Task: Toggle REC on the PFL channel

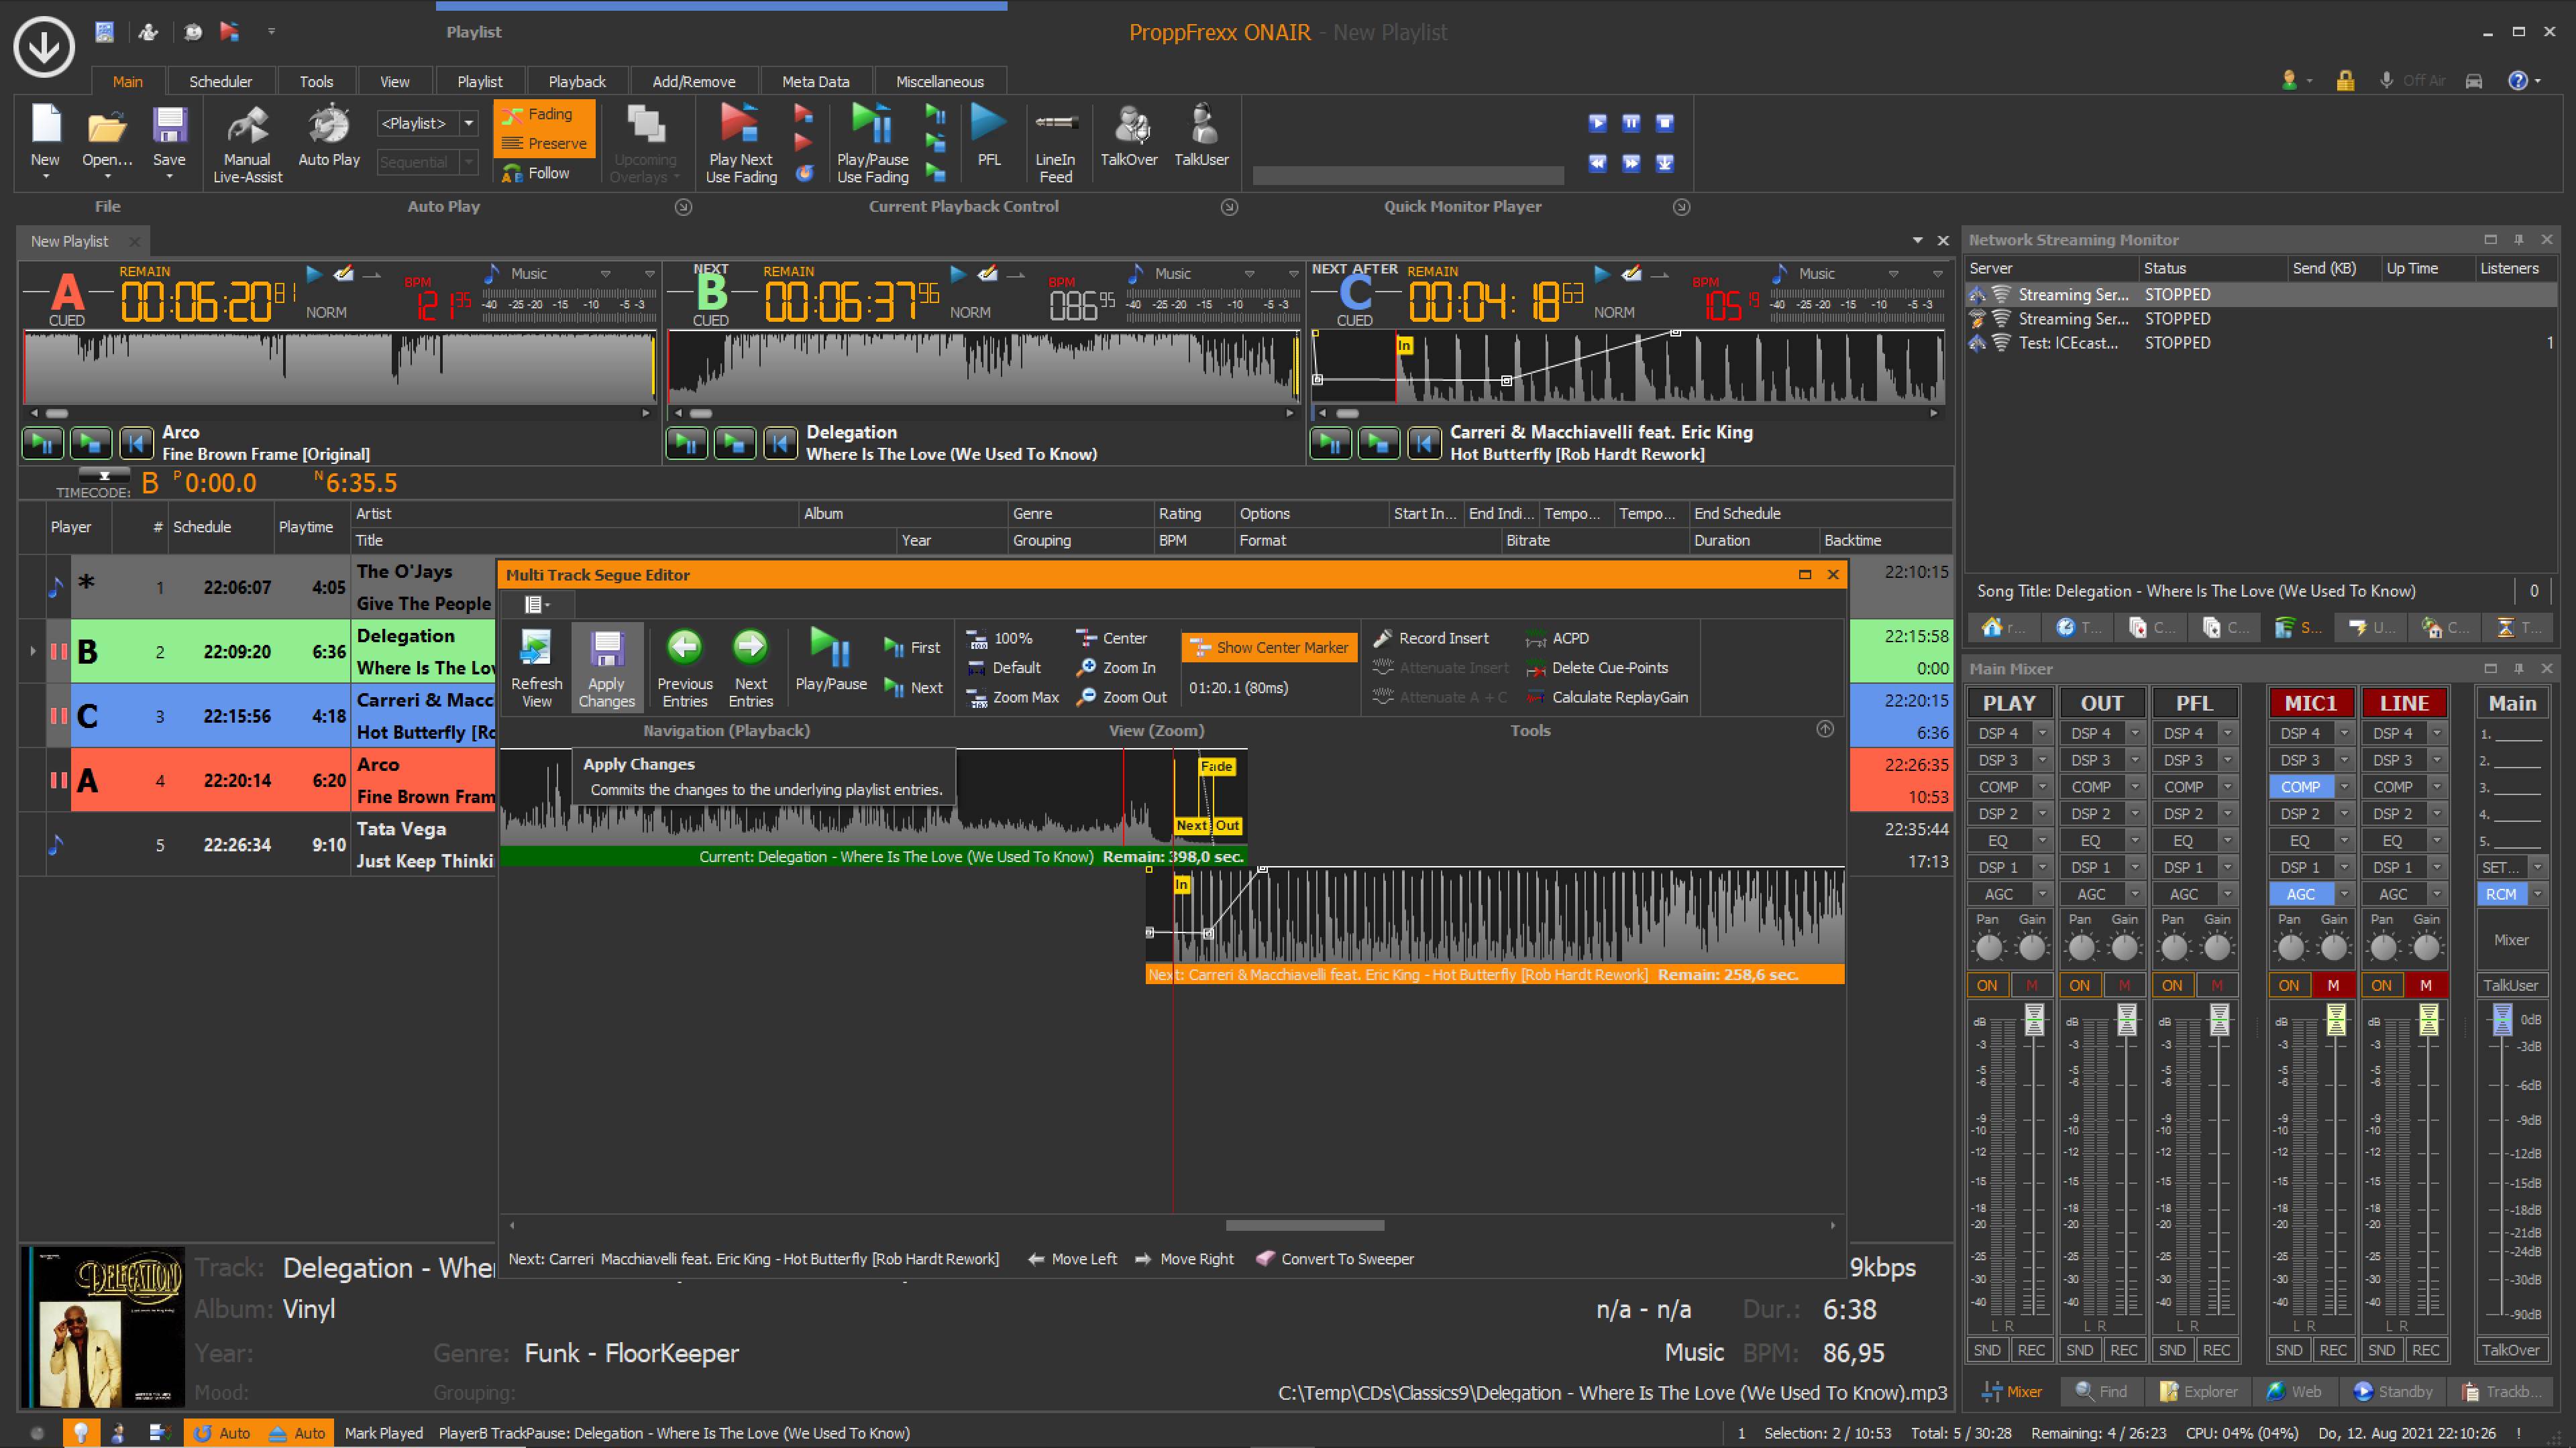Action: pyautogui.click(x=2217, y=1350)
